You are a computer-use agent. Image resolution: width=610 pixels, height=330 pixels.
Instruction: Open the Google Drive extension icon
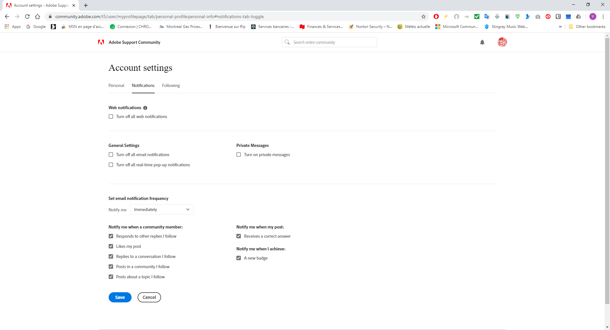579,16
